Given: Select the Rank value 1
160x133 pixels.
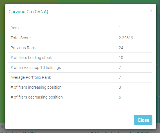Looking at the screenshot, I should pos(120,28).
